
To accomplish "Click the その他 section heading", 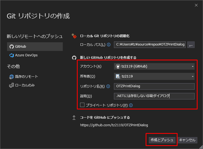I will 13,66.
